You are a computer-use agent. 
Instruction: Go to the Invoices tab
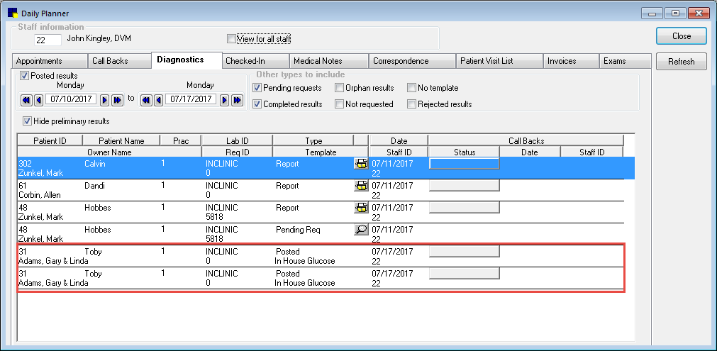[562, 61]
